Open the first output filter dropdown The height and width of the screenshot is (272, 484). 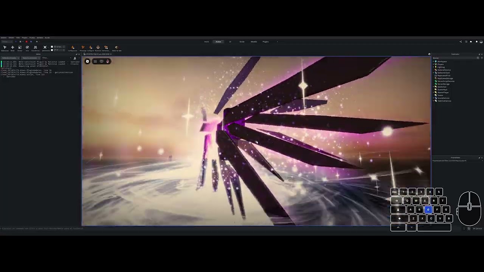coord(10,58)
